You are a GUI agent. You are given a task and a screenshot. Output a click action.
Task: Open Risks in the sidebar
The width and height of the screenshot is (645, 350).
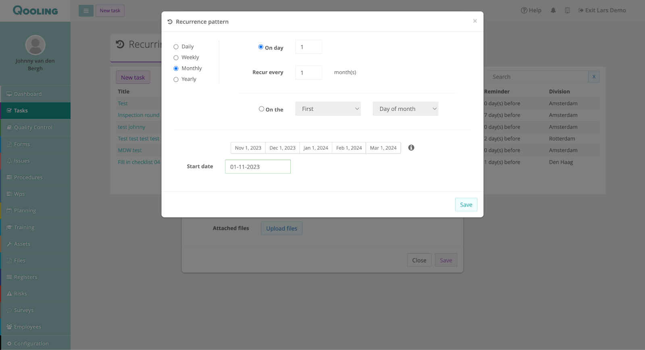[x=35, y=294]
